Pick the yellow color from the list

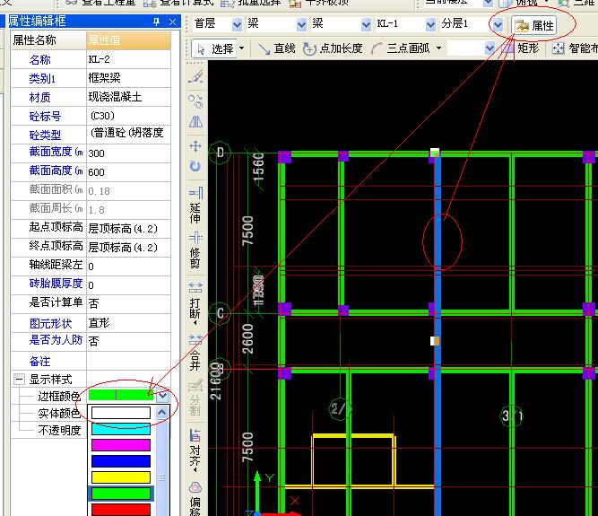click(121, 477)
